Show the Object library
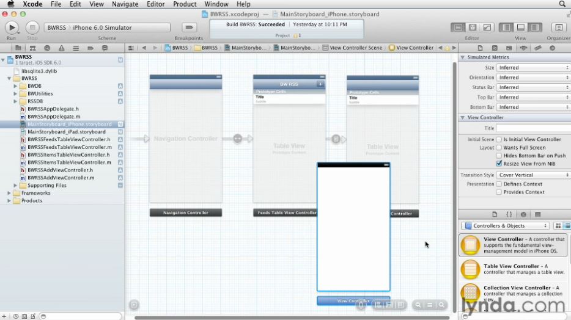The height and width of the screenshot is (320, 571). click(x=523, y=214)
